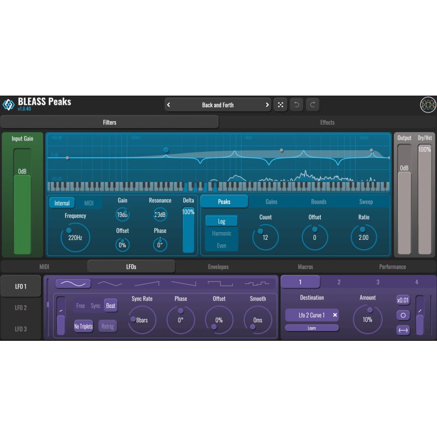Click the Frequency knob showing 220Hz
Image resolution: width=437 pixels, height=437 pixels.
click(x=75, y=238)
